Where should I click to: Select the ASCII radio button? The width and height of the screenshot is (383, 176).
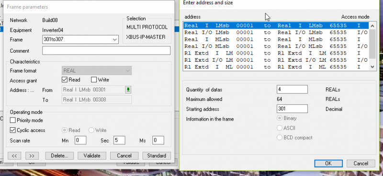pyautogui.click(x=279, y=128)
